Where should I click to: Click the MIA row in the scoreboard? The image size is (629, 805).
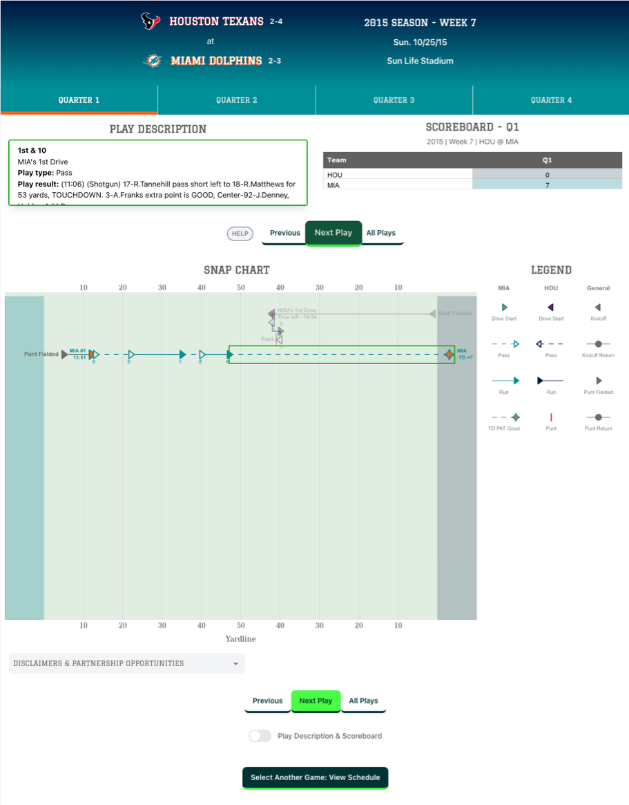(472, 184)
